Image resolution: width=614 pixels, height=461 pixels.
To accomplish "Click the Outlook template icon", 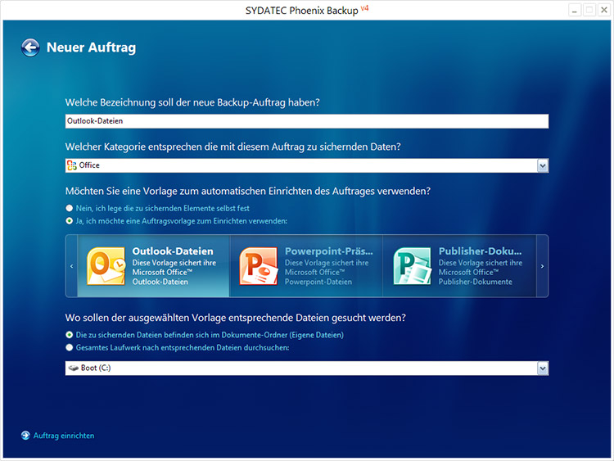I will click(x=105, y=266).
